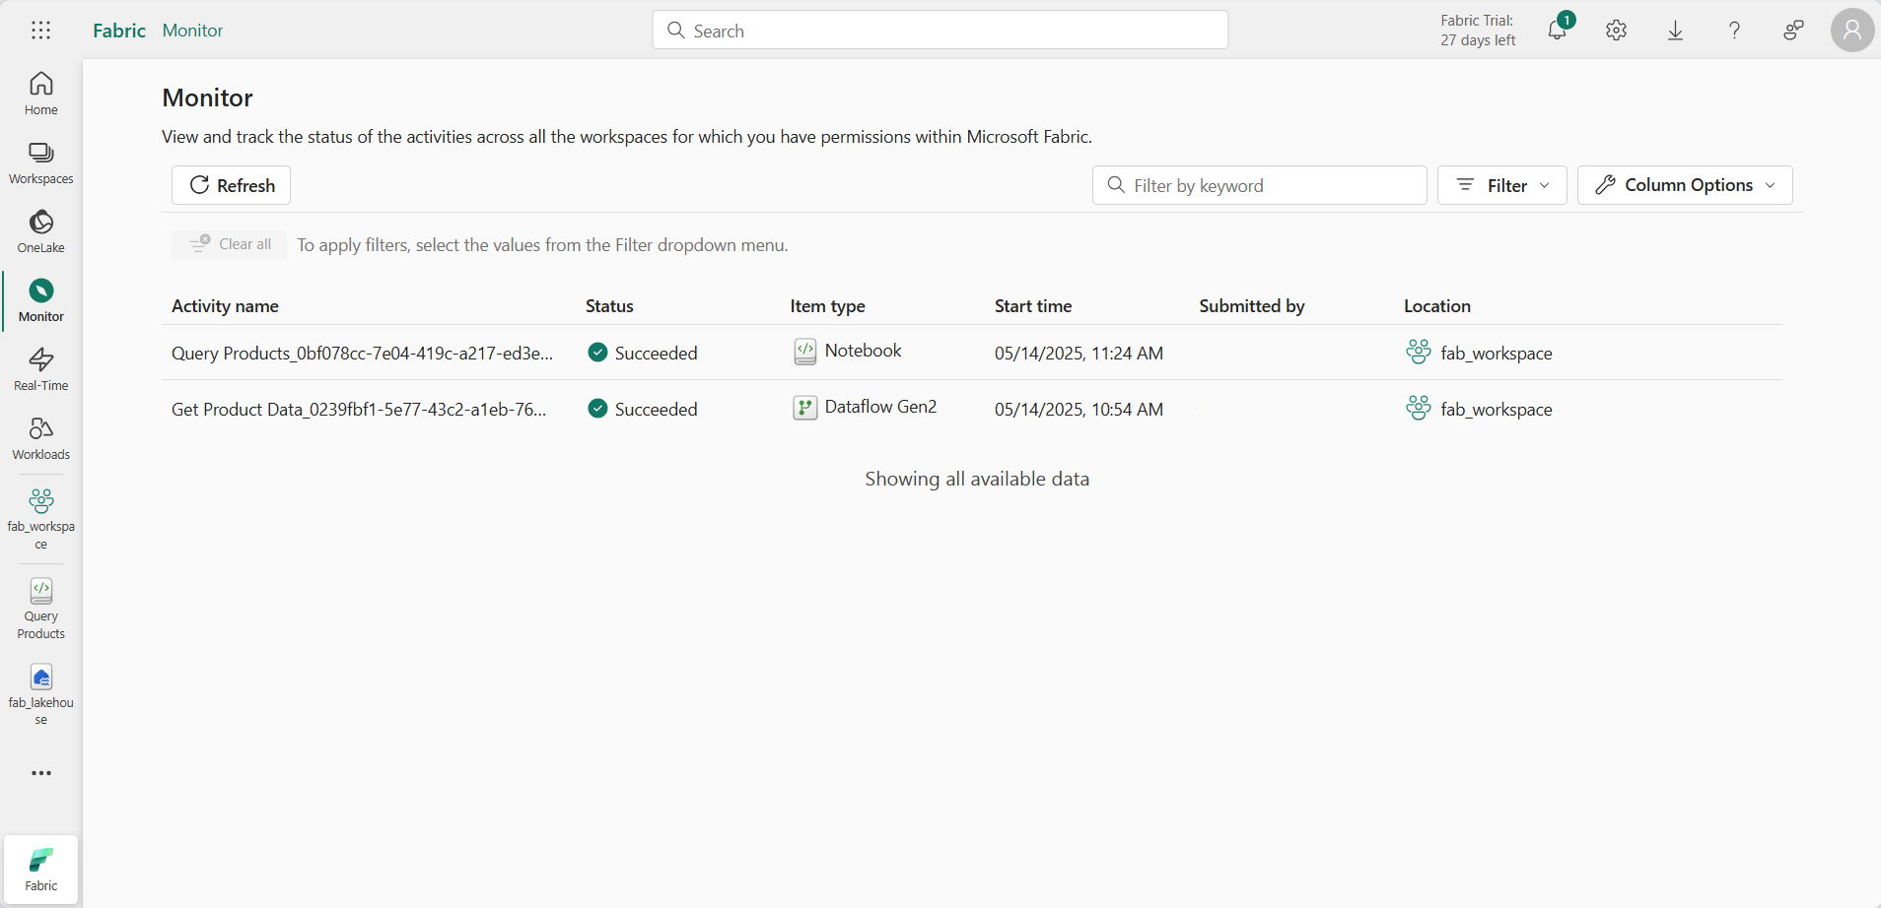This screenshot has width=1881, height=908.
Task: Go to Home in left sidebar
Action: tap(41, 94)
